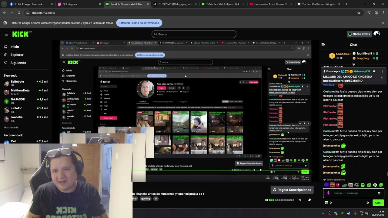This screenshot has height=218, width=388.
Task: Close the Instagram tab
Action: [100, 4]
